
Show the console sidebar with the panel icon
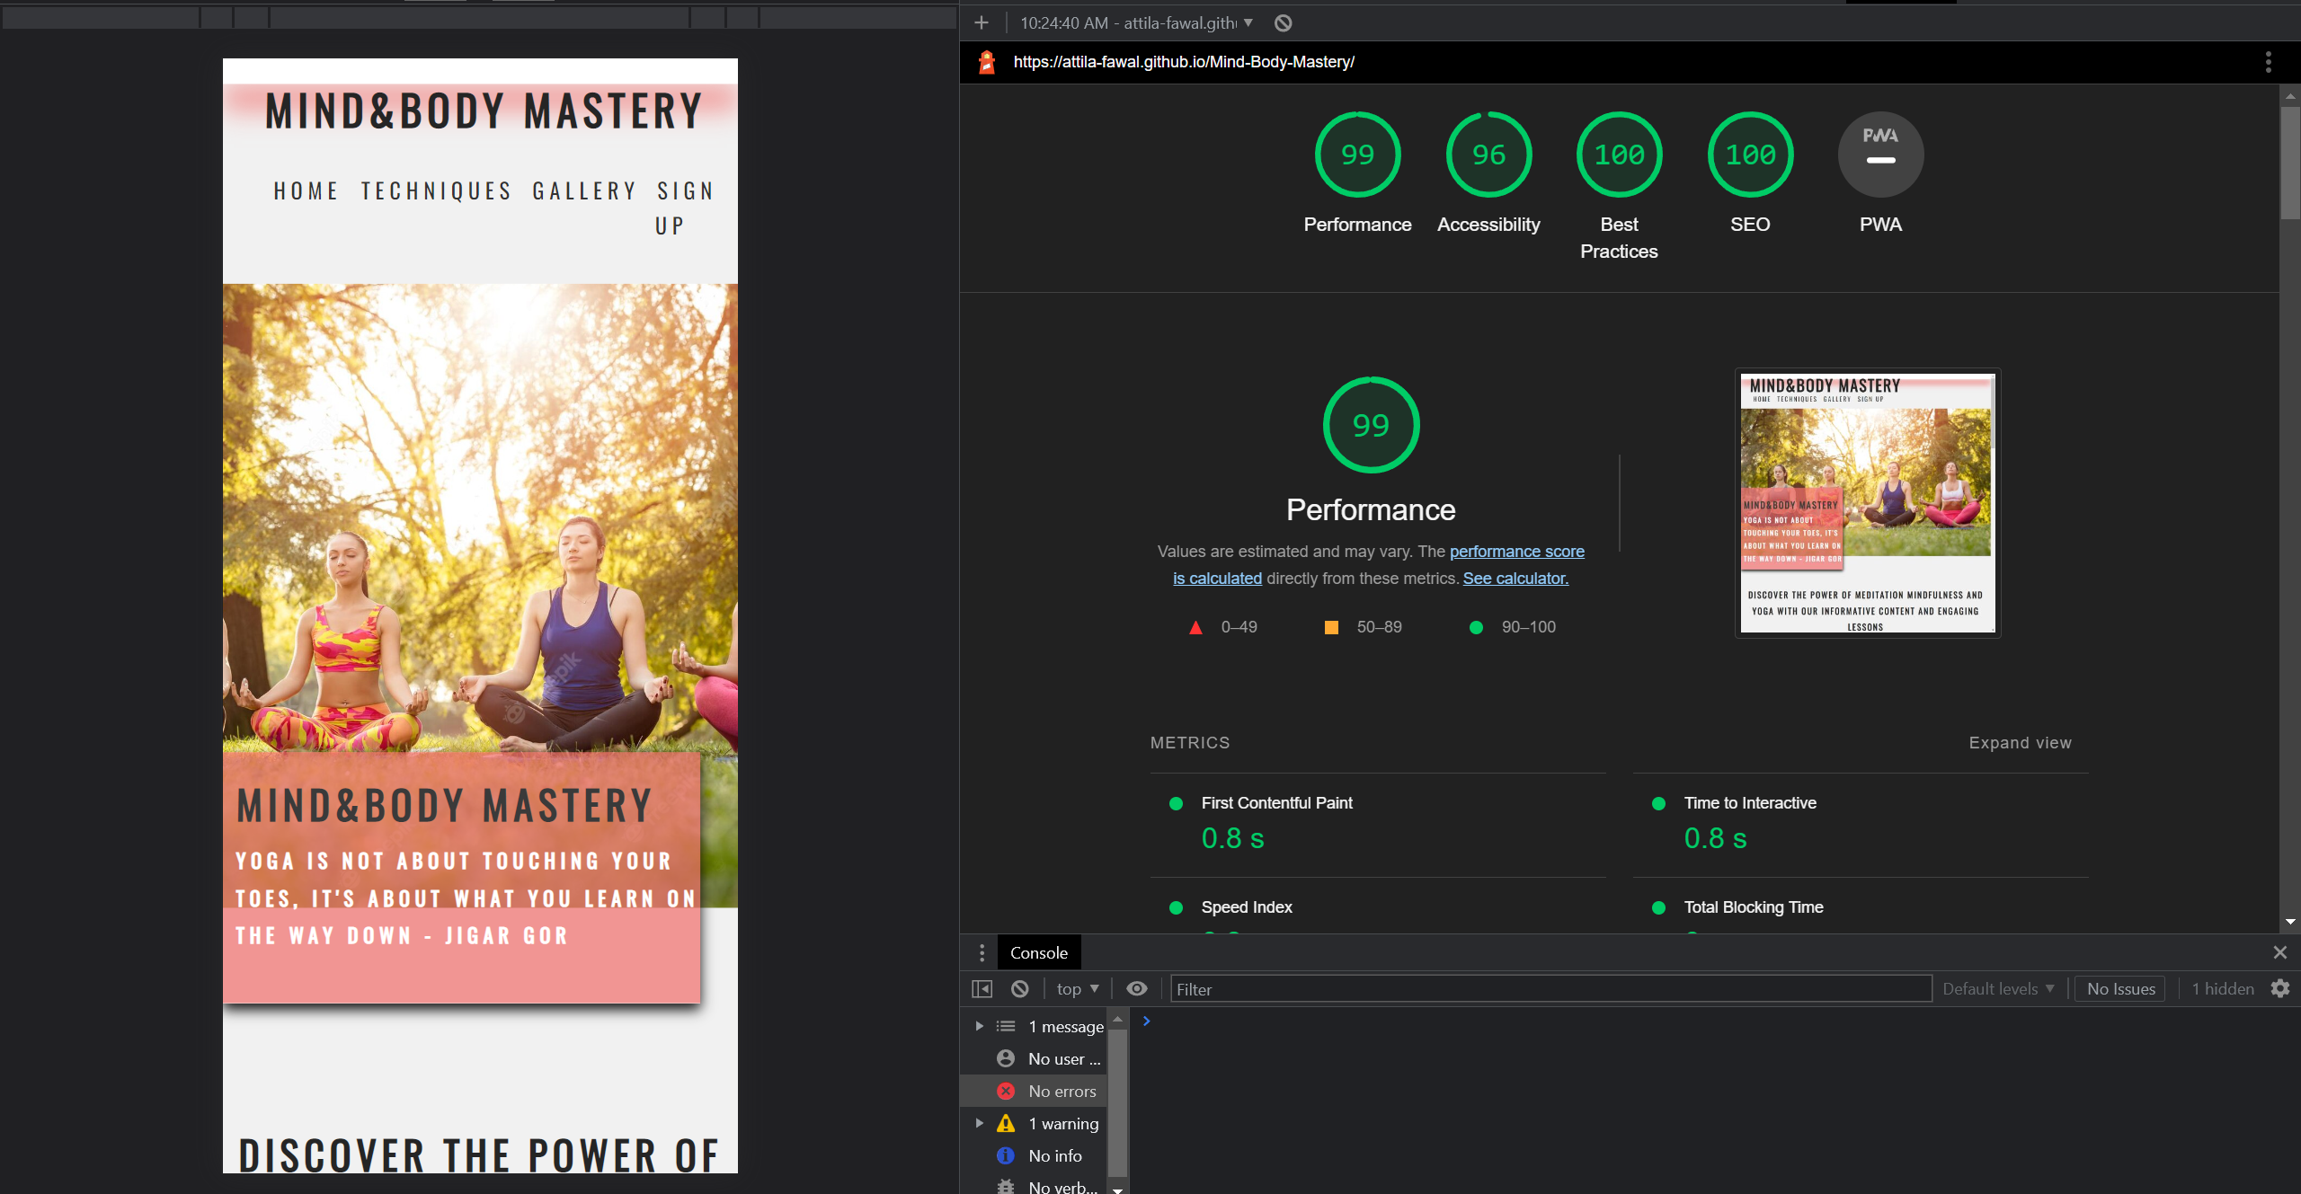click(x=982, y=988)
